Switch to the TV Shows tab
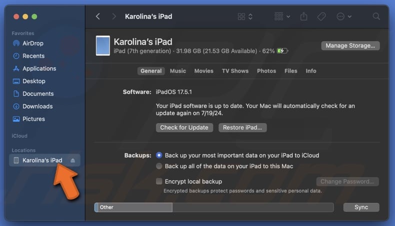The width and height of the screenshot is (395, 226). (x=235, y=71)
